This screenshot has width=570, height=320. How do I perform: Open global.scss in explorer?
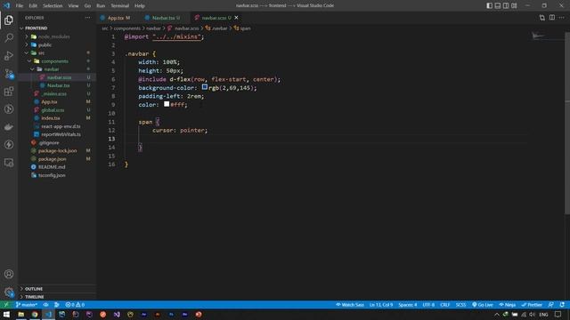(53, 110)
